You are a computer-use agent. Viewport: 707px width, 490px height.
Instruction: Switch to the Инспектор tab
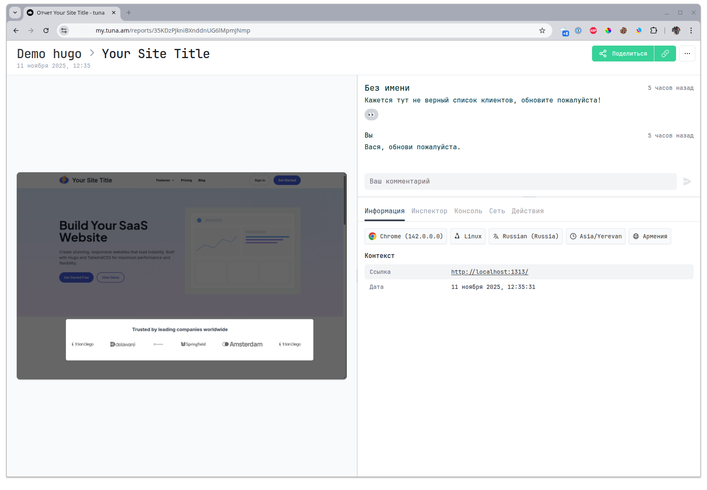tap(429, 211)
